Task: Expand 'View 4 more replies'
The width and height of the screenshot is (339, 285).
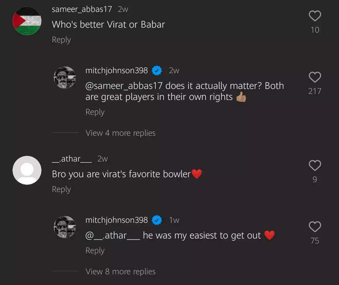Action: (121, 133)
